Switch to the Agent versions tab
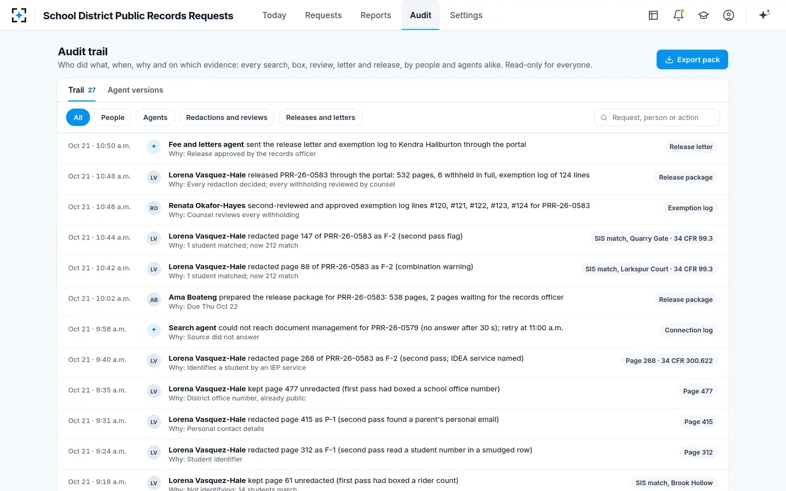This screenshot has width=786, height=491. click(x=135, y=90)
